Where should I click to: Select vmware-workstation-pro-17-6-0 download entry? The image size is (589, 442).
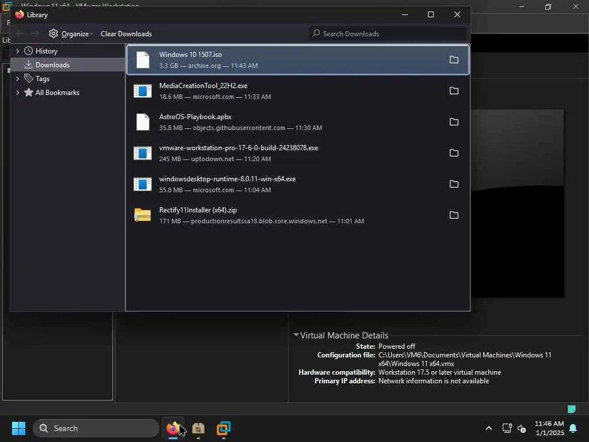[298, 153]
